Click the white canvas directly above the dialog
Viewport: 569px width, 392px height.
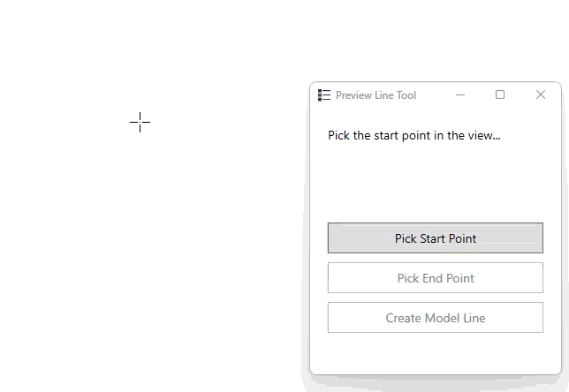[x=435, y=44]
